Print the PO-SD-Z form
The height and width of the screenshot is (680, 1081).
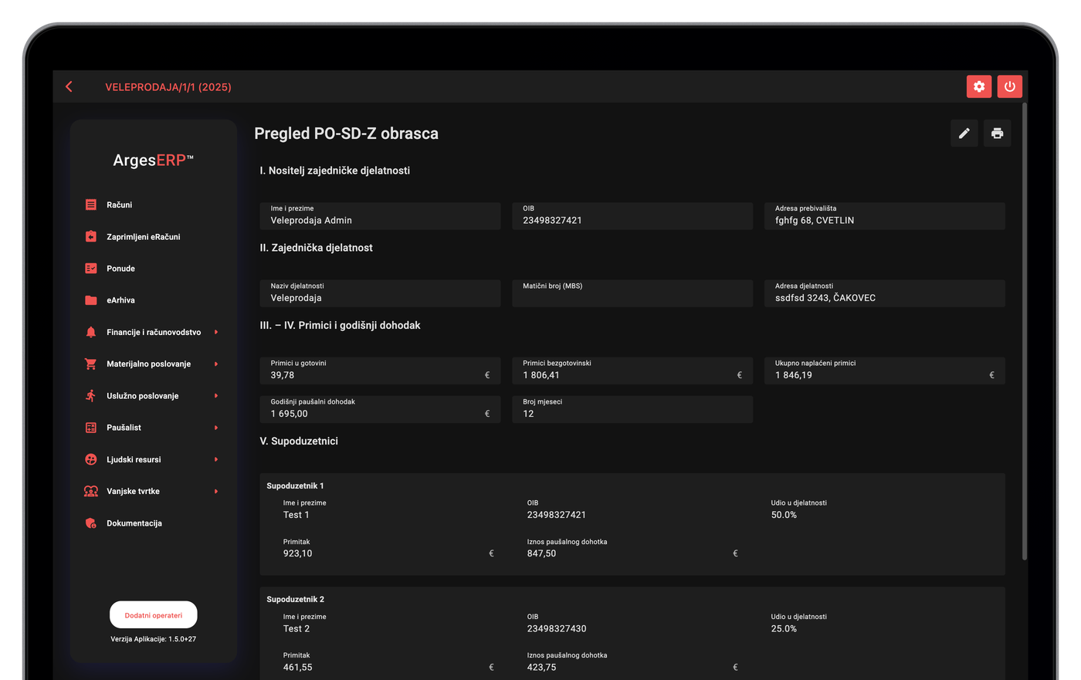point(997,134)
